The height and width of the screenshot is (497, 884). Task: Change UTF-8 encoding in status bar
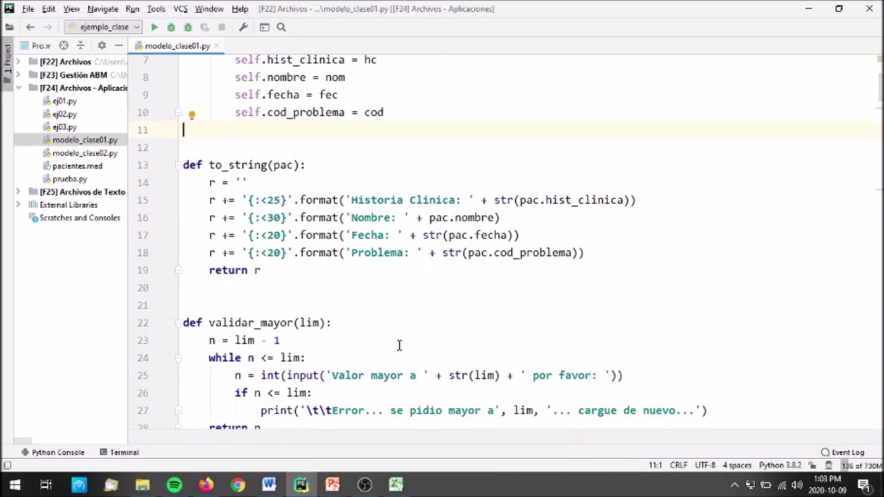click(705, 465)
